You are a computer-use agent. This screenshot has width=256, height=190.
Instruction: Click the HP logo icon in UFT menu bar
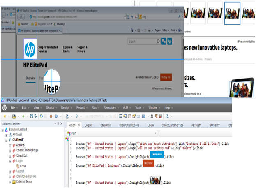5,107
